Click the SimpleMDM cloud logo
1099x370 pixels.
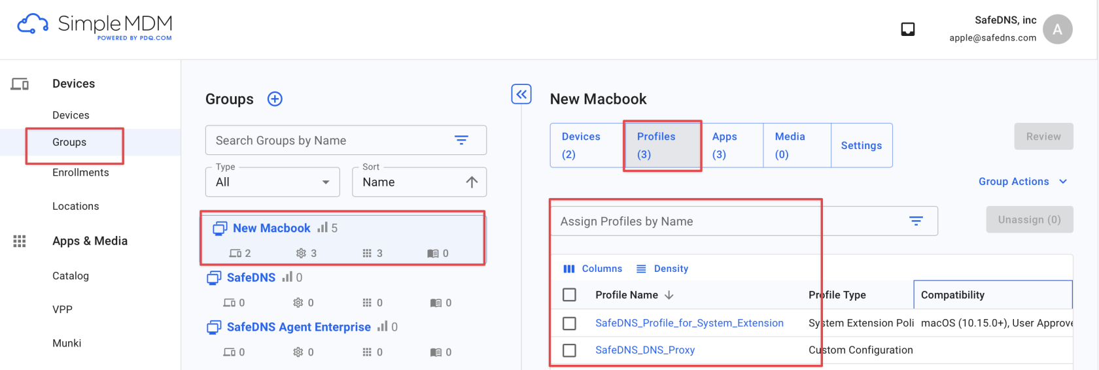click(x=32, y=25)
